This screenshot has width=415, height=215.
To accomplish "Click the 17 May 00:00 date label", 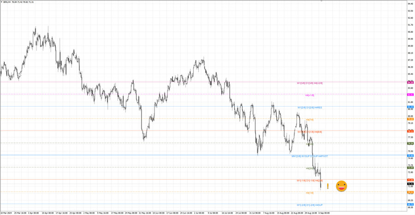I will (117, 213).
